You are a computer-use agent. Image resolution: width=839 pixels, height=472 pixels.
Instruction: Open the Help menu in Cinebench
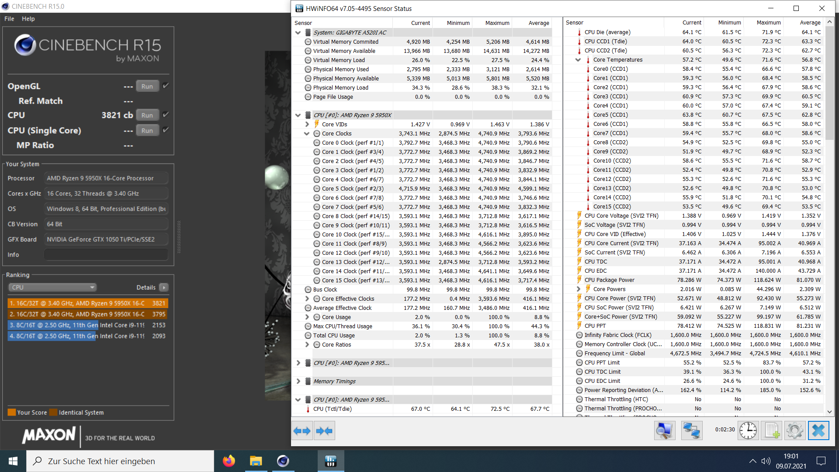click(28, 19)
